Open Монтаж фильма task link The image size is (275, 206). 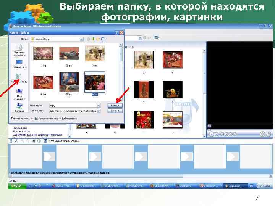pyautogui.click(x=21, y=131)
